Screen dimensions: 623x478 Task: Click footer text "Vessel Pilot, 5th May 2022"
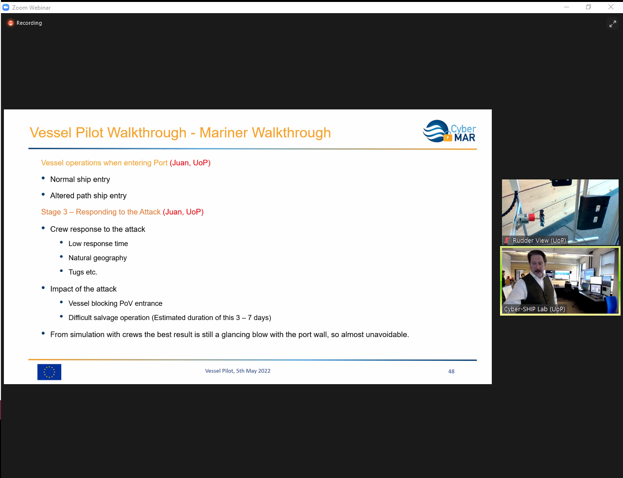pyautogui.click(x=238, y=371)
